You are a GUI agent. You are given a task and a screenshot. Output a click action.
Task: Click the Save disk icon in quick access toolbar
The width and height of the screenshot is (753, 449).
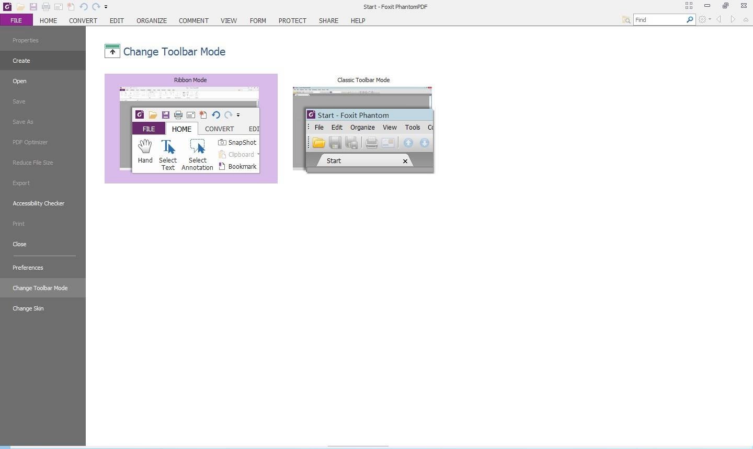click(x=33, y=7)
